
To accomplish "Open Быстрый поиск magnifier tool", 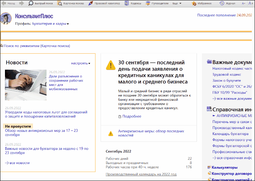I will [x=40, y=3].
